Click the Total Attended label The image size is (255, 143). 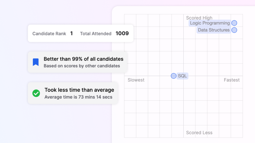click(96, 34)
